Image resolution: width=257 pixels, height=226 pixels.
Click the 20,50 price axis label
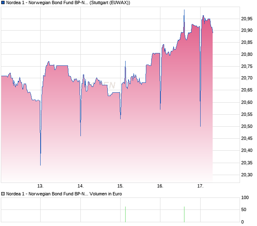247,126
